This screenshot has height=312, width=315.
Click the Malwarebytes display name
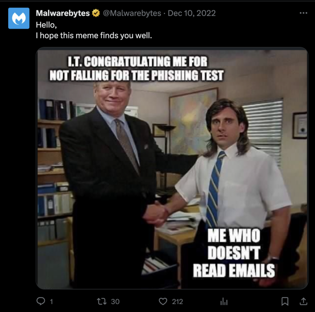[62, 13]
